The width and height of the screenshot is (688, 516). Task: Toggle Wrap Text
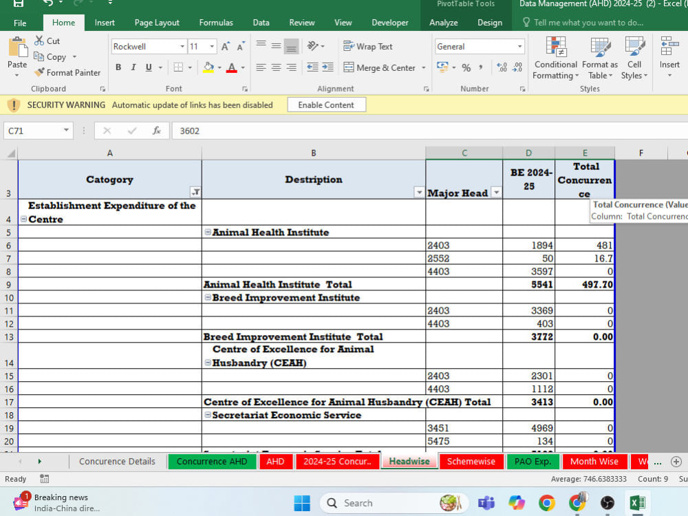367,46
